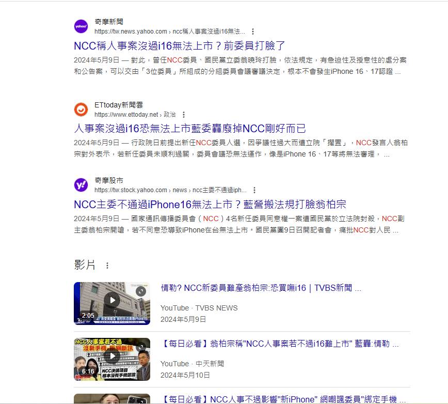Open video title 【每日必看】NCC人事不過影響新iPhone
The height and width of the screenshot is (404, 448).
[x=283, y=399]
